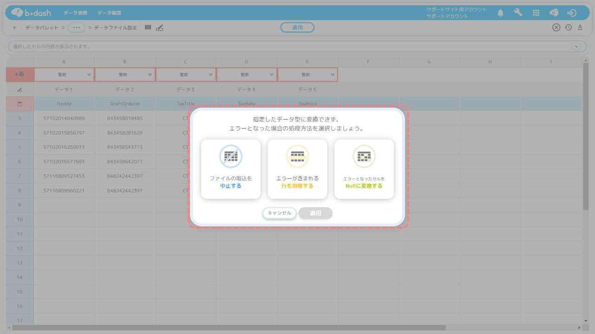Image resolution: width=595 pixels, height=334 pixels.
Task: Click the horizontal scrollbar at bottom
Action: tap(229, 328)
